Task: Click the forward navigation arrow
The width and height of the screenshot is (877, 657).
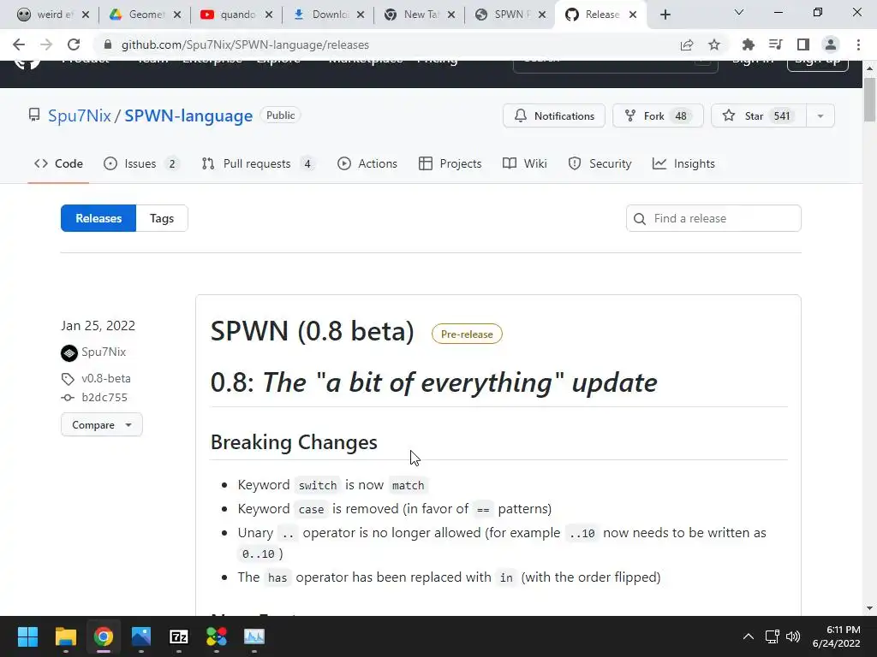Action: [x=46, y=44]
